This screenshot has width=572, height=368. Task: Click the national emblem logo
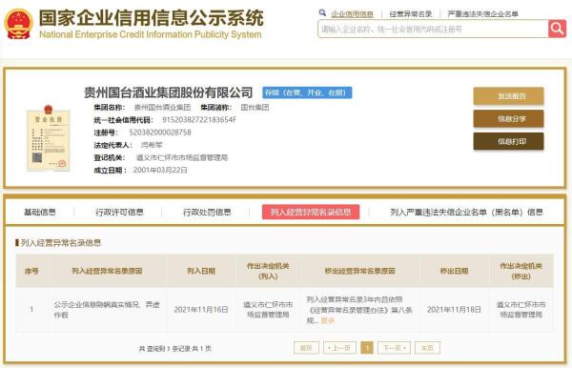coord(19,23)
